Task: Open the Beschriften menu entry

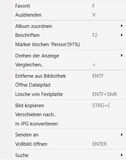Action: pyautogui.click(x=69, y=35)
